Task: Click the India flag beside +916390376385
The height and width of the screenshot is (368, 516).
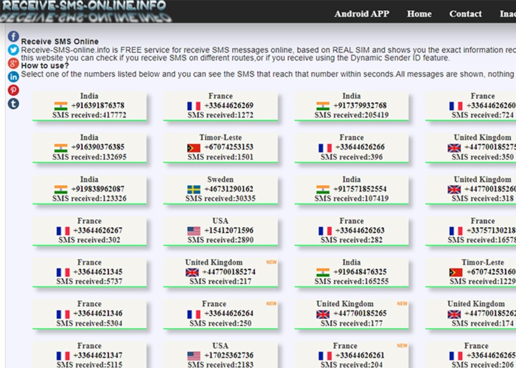Action: pyautogui.click(x=61, y=147)
